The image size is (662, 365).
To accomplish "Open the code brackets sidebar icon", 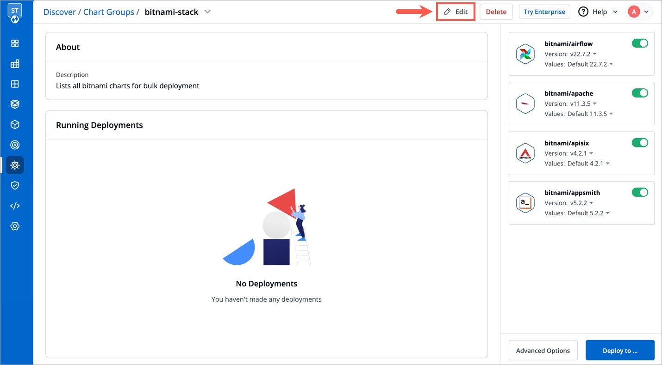I will [15, 206].
